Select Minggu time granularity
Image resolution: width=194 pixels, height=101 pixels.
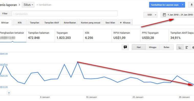[153, 47]
